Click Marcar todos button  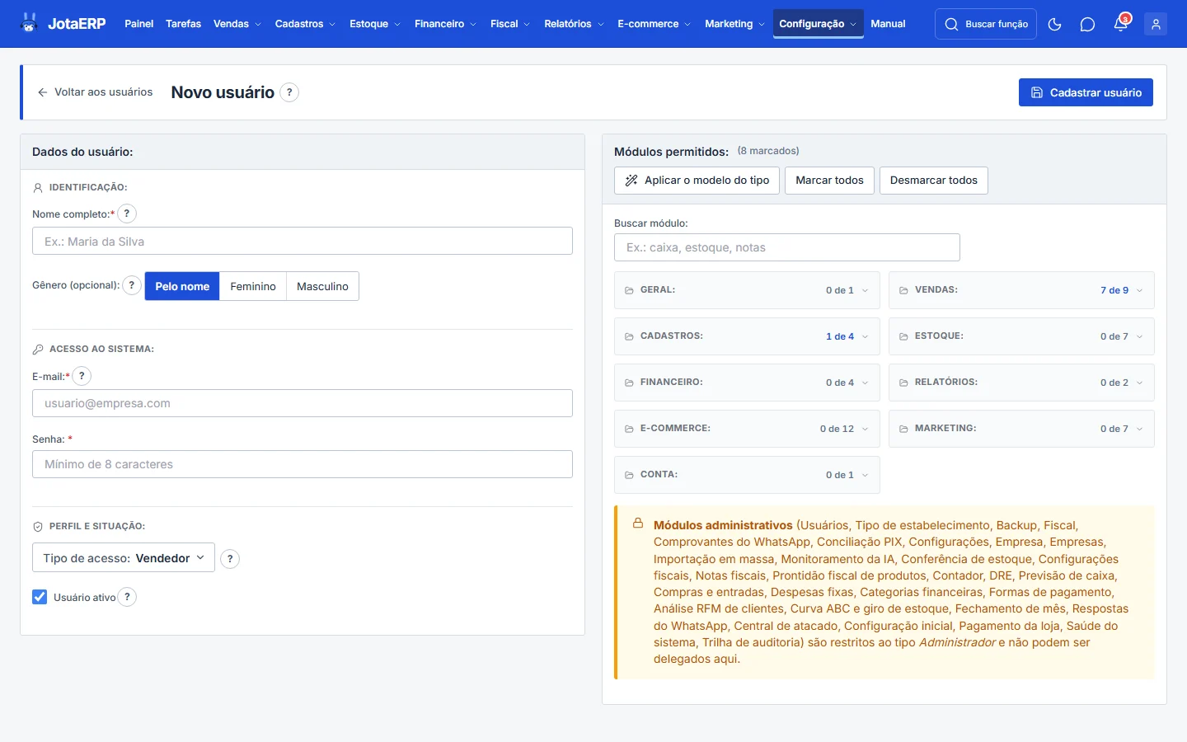click(829, 181)
